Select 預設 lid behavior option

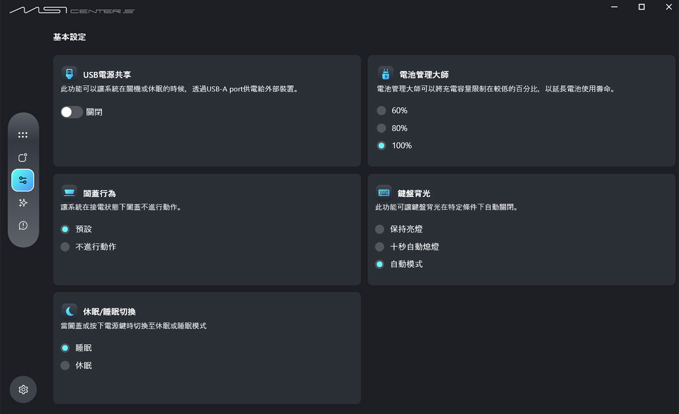point(65,229)
